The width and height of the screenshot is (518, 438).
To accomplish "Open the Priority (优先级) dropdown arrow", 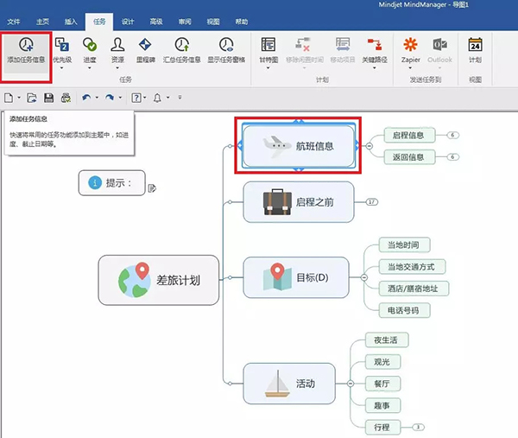I will [62, 67].
